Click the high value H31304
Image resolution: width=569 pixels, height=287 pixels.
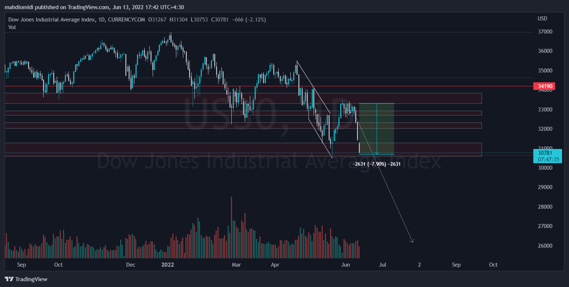coord(178,20)
